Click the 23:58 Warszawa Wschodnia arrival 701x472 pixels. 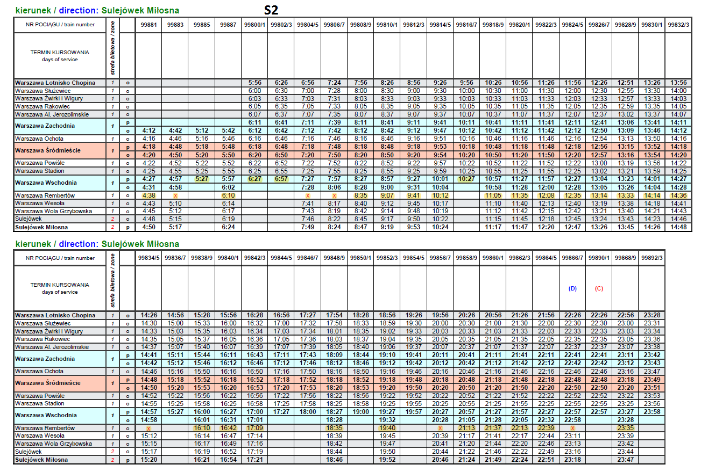tap(652, 412)
